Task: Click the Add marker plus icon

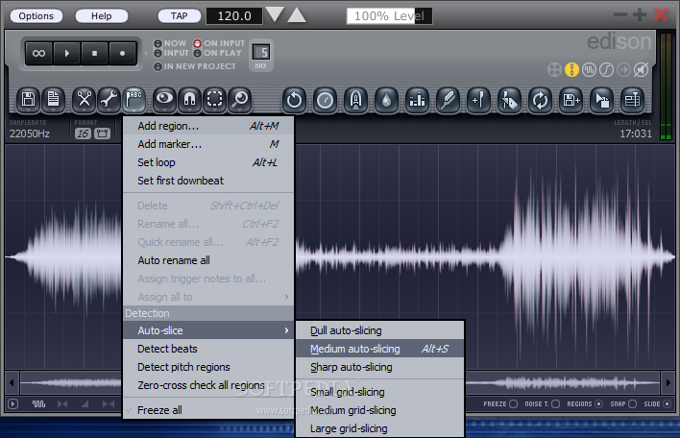Action: coord(478,101)
